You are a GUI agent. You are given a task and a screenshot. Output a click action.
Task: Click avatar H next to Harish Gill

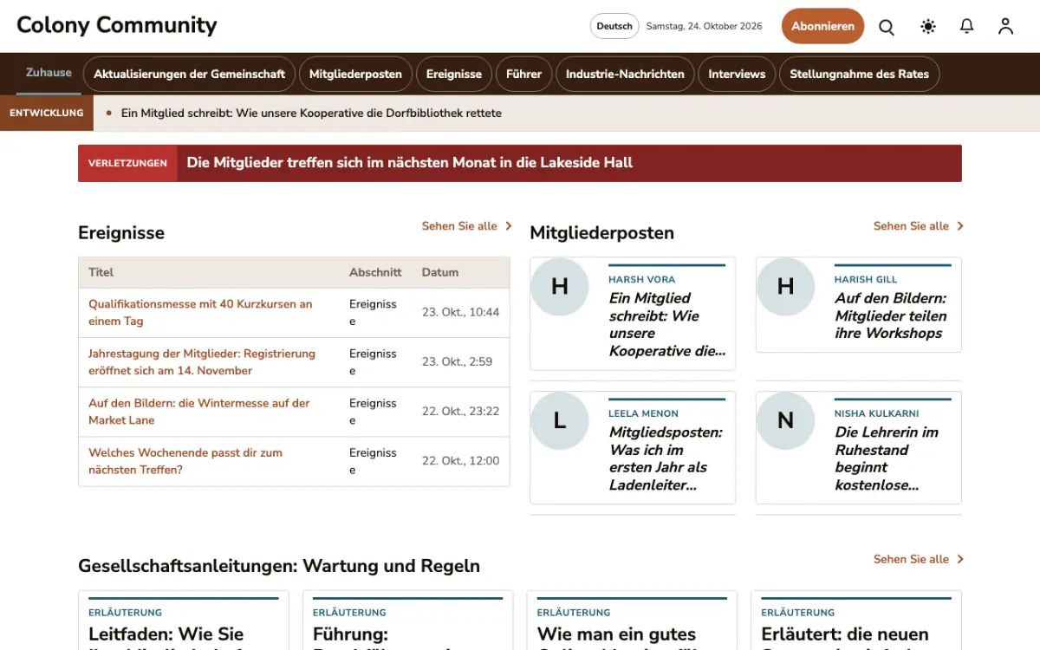pyautogui.click(x=785, y=286)
